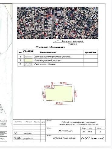Click the '17.600' dimension label
This screenshot has width=112, height=149.
[63, 83]
